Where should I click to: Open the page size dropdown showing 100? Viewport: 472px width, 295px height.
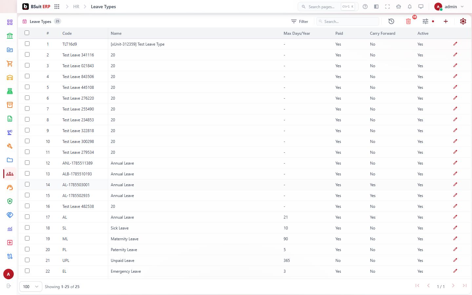[31, 286]
